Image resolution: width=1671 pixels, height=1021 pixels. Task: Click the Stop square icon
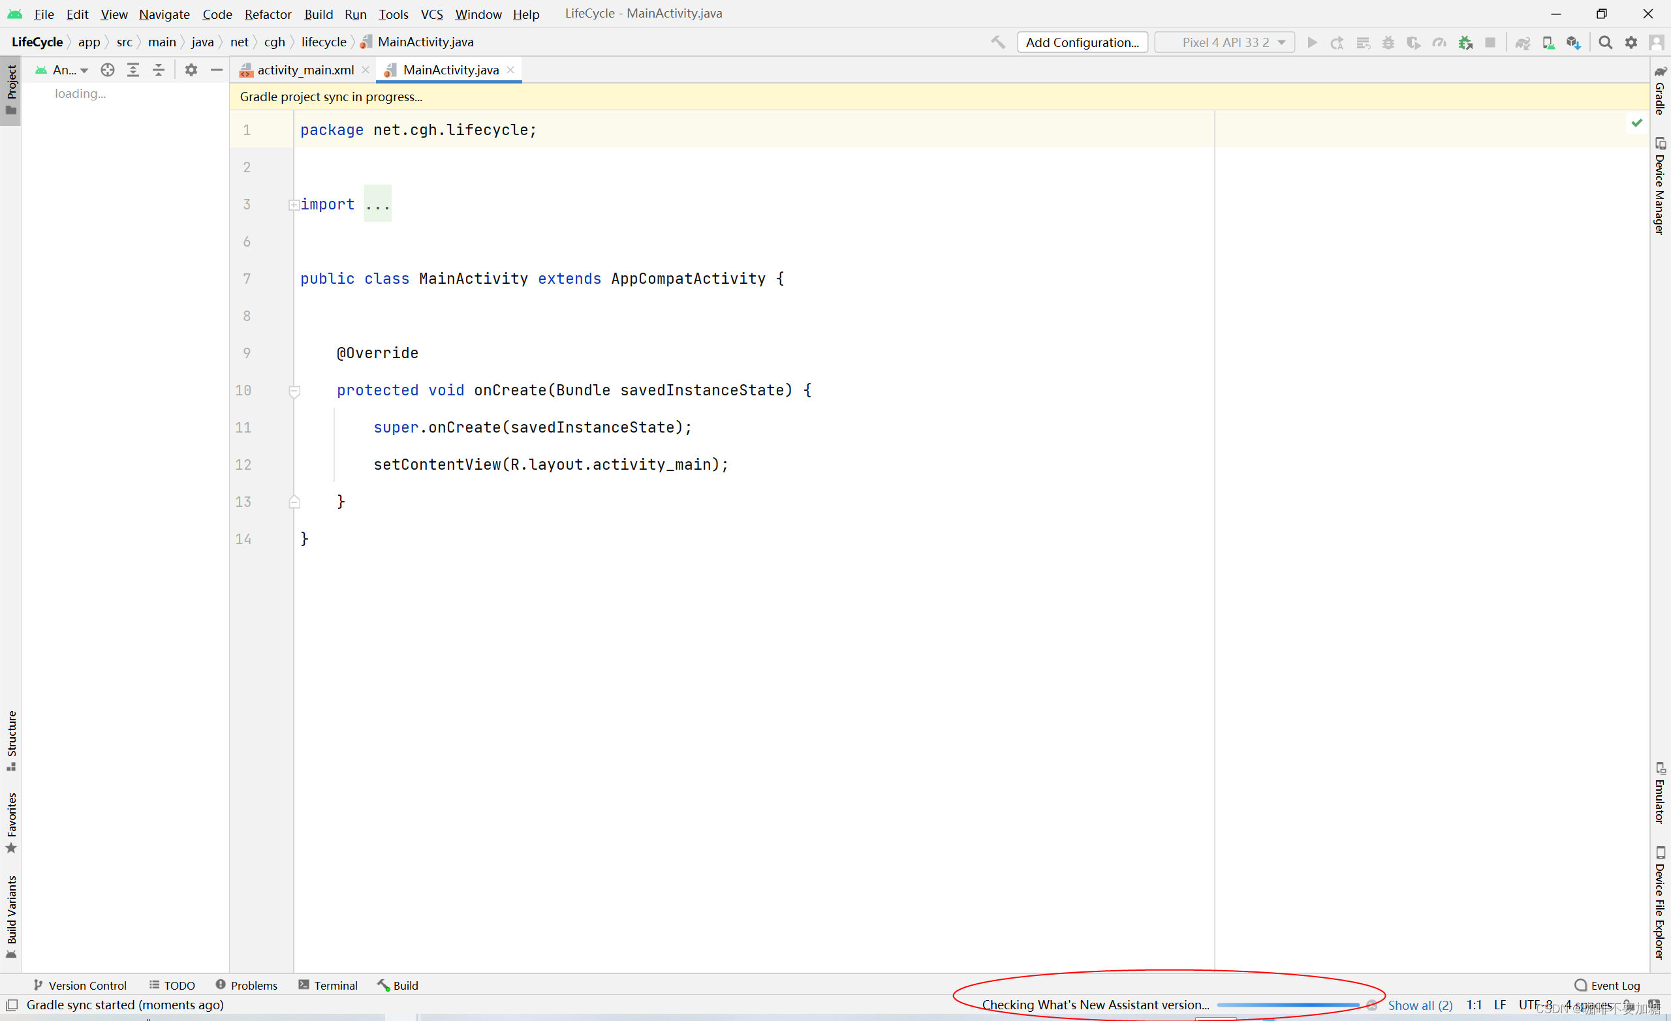pos(1490,42)
